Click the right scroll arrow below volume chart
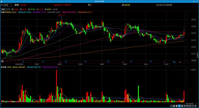199x108 pixels. (196, 104)
